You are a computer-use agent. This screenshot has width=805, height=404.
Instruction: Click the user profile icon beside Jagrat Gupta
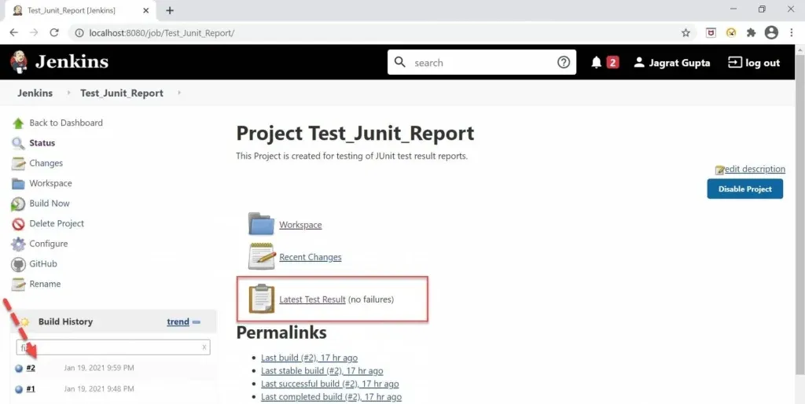coord(638,63)
